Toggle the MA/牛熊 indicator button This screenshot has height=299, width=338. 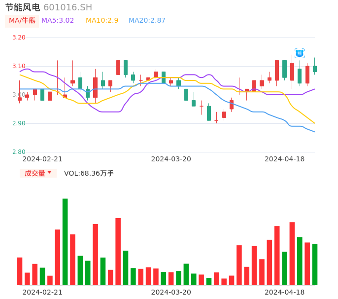click(22, 21)
